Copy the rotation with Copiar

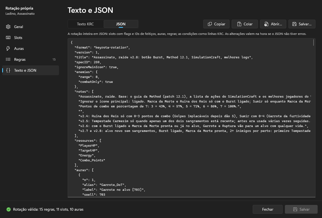216,24
